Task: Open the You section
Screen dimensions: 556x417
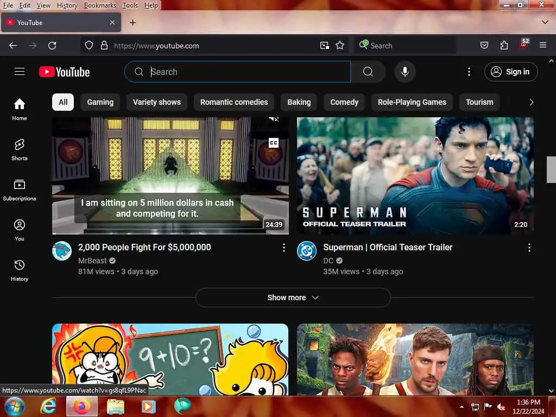Action: click(20, 230)
